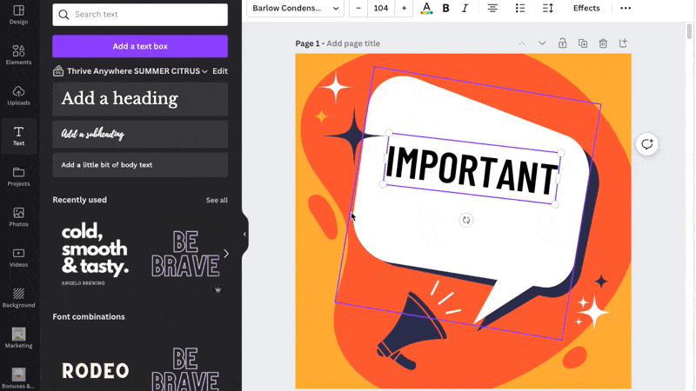Toggle bulleted list
This screenshot has width=696, height=391.
click(x=519, y=8)
